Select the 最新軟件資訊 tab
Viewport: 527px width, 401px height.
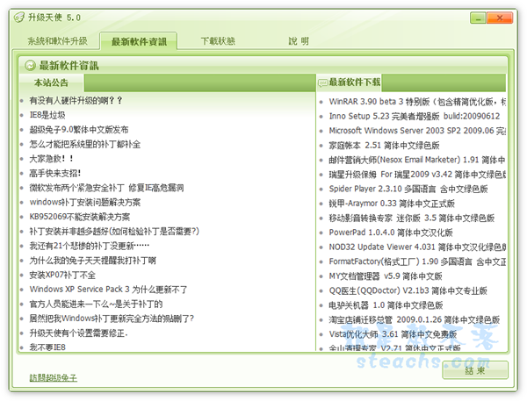coord(139,41)
